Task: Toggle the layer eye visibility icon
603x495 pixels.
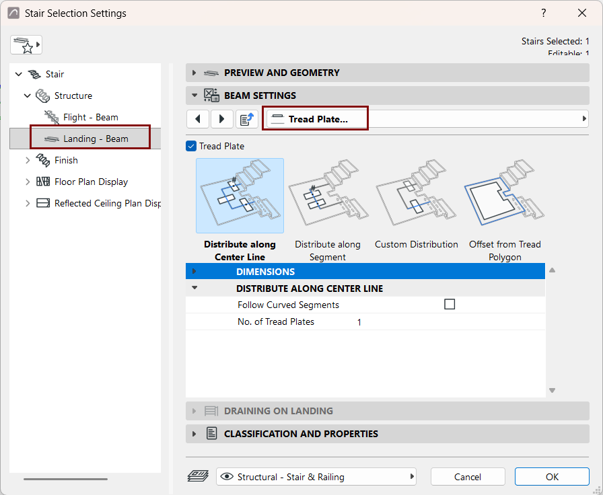Action: click(x=227, y=477)
